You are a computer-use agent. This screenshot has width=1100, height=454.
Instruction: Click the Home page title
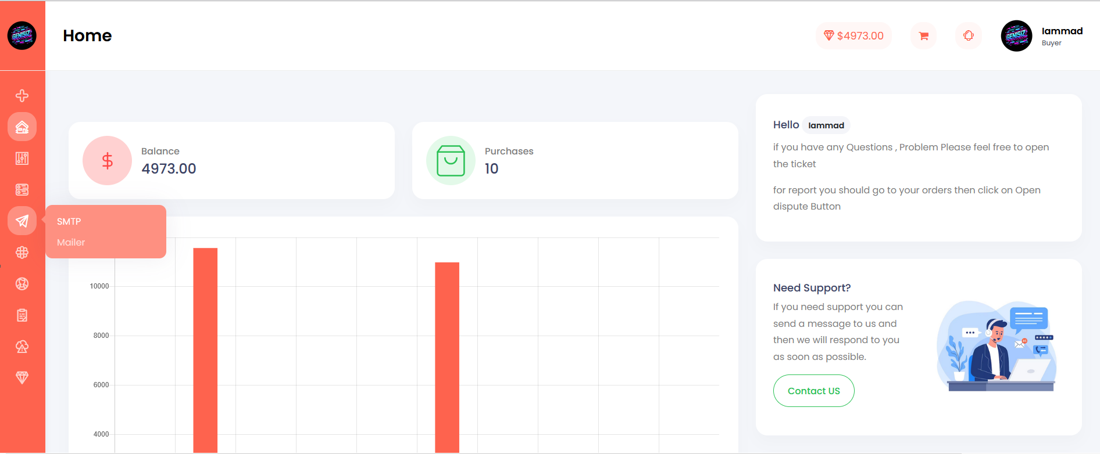pyautogui.click(x=87, y=35)
